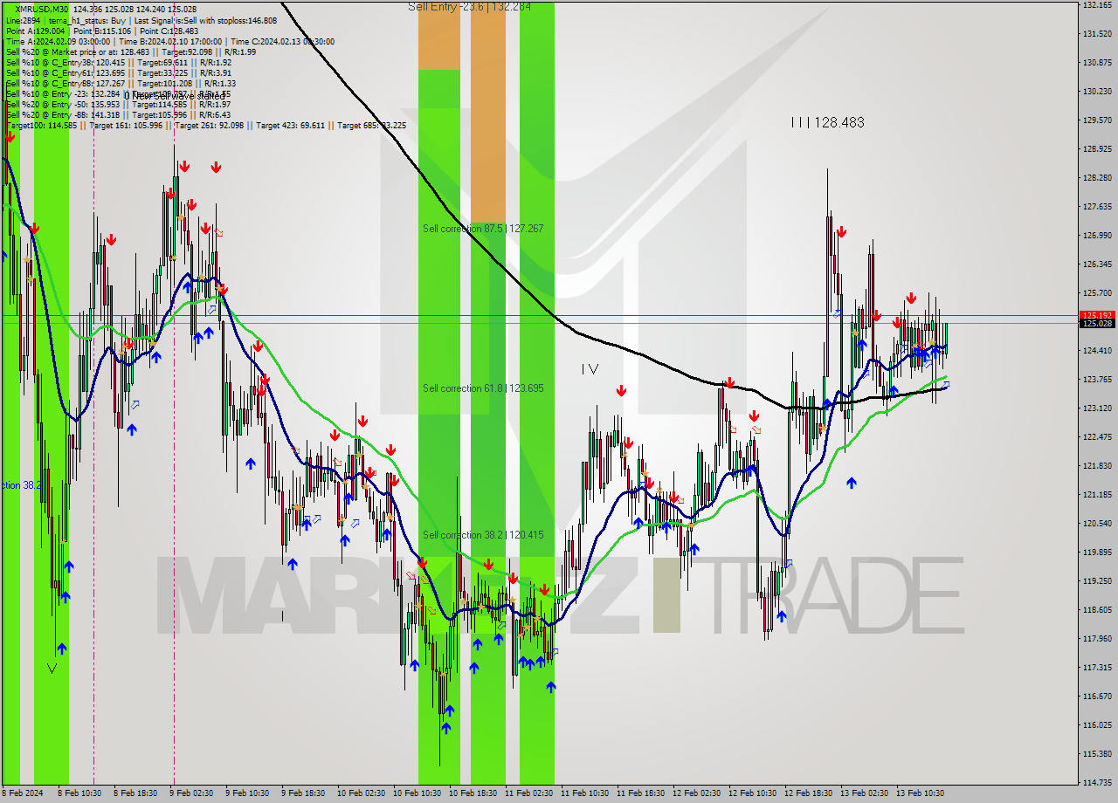Click the 'Sell correction 61.8 | 123.695' label

[483, 388]
